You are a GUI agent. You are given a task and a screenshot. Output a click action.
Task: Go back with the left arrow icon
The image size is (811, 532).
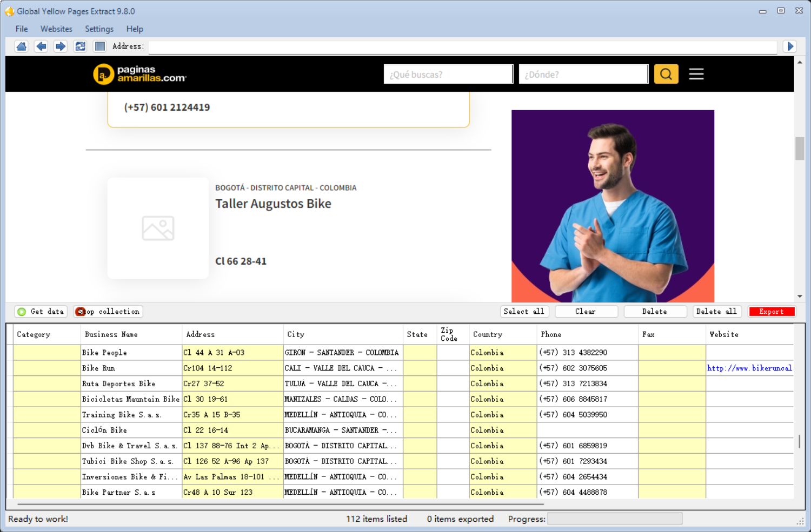coord(41,46)
